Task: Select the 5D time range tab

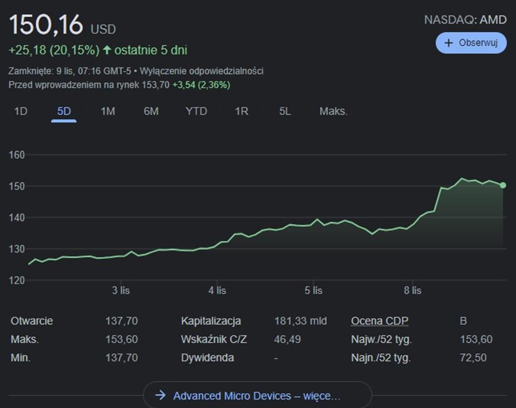Action: point(64,112)
